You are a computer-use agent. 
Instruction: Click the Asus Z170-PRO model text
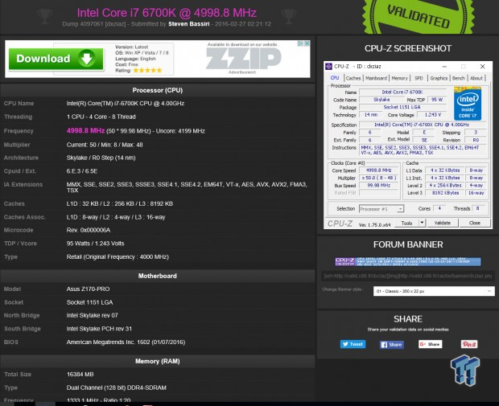(89, 289)
